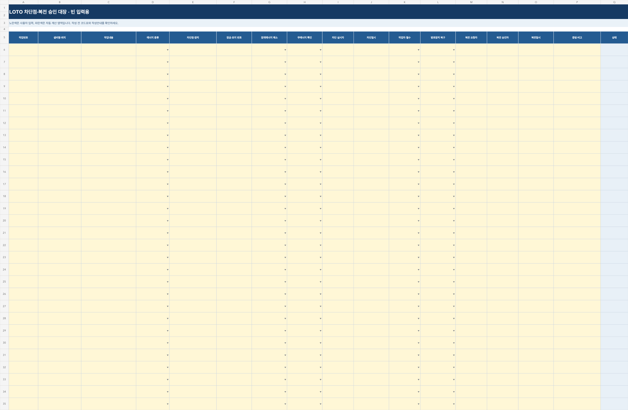Click the 잠금·표지 번호 cell in row 13
628x410 pixels.
pos(234,135)
